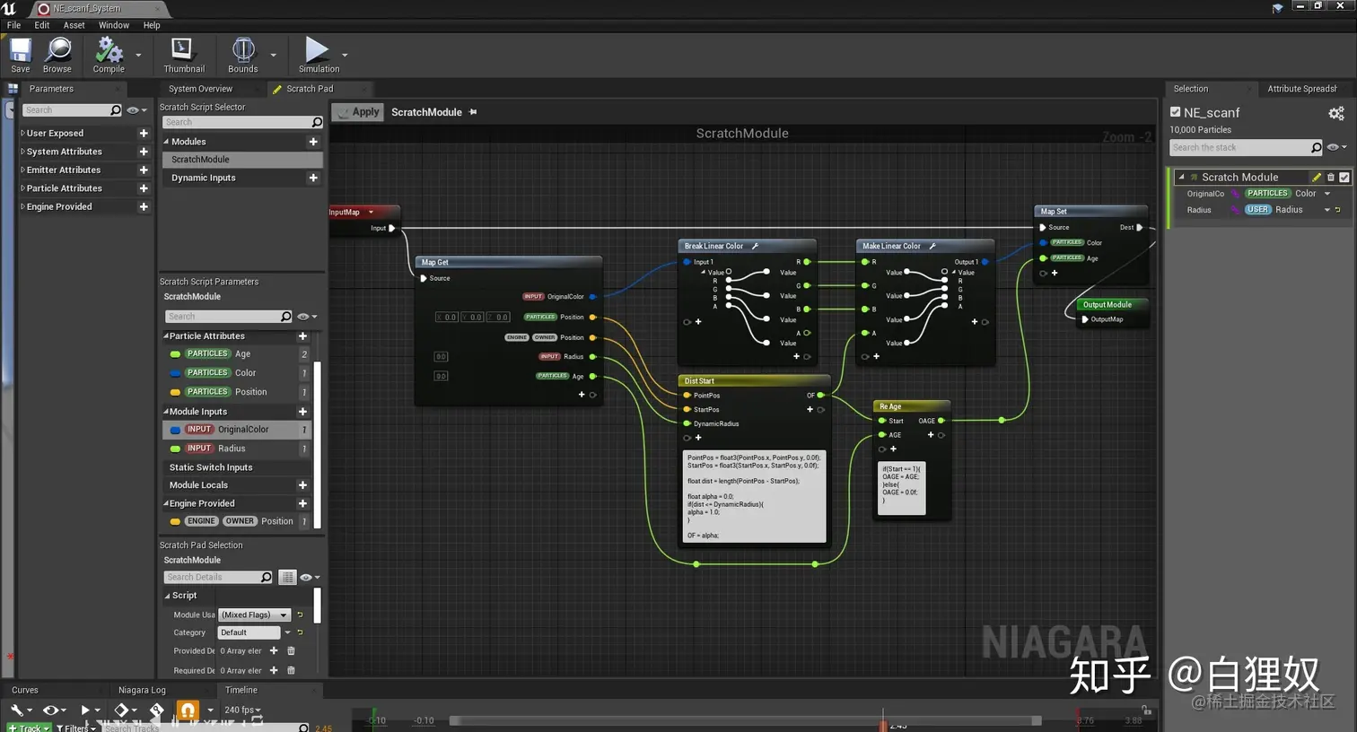Delete Scratch Module using the trash icon
This screenshot has width=1357, height=732.
click(1331, 178)
